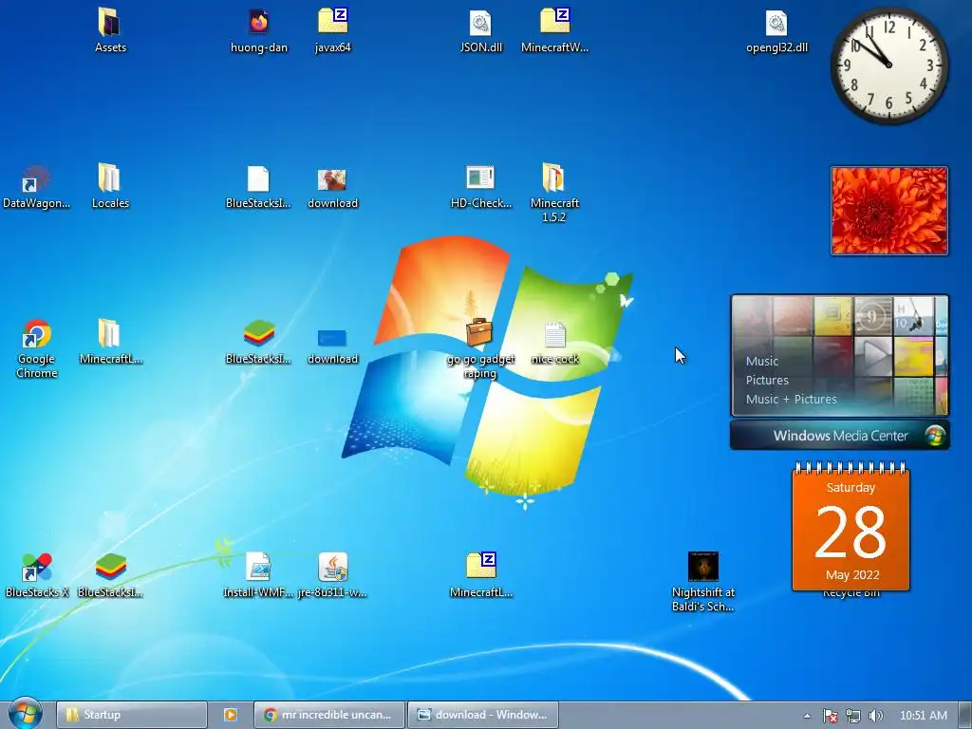
Task: Open Pictures in the Media Center gadget
Action: click(767, 380)
